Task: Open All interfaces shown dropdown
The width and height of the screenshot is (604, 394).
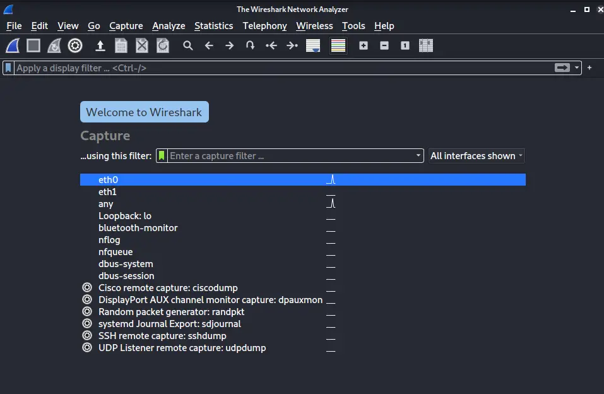Action: tap(477, 156)
